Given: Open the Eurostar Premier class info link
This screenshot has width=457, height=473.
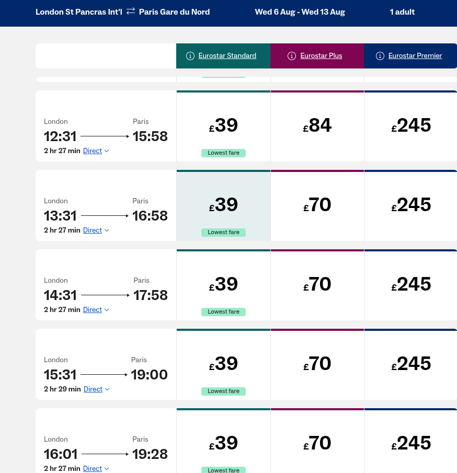Looking at the screenshot, I should point(415,56).
